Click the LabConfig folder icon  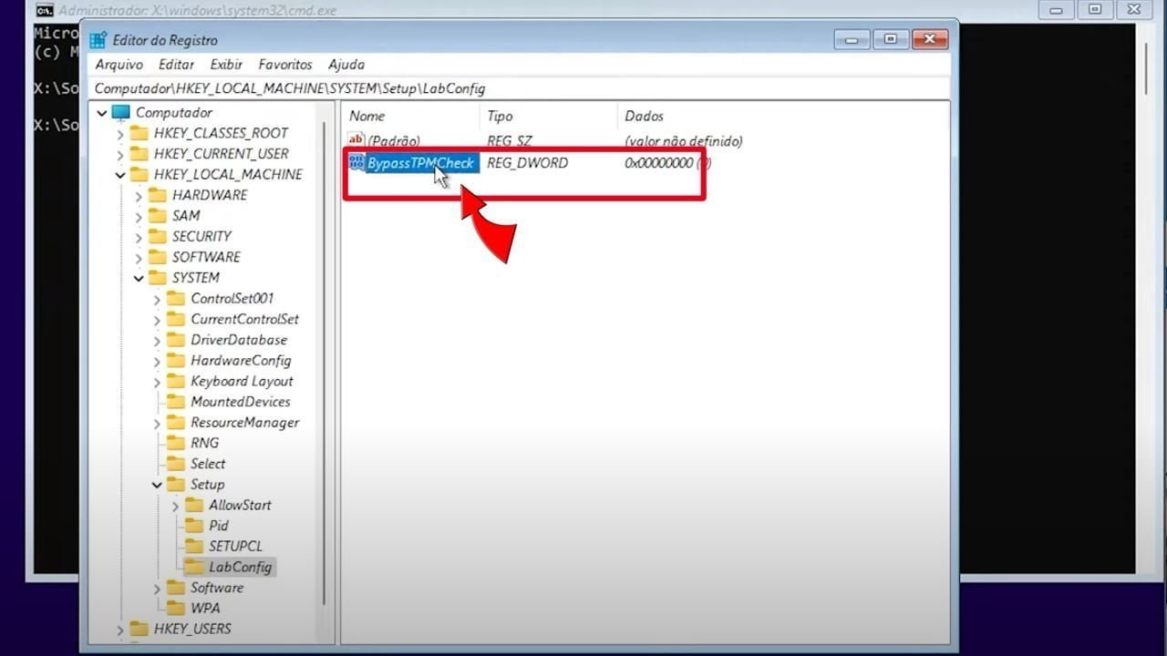coord(193,567)
